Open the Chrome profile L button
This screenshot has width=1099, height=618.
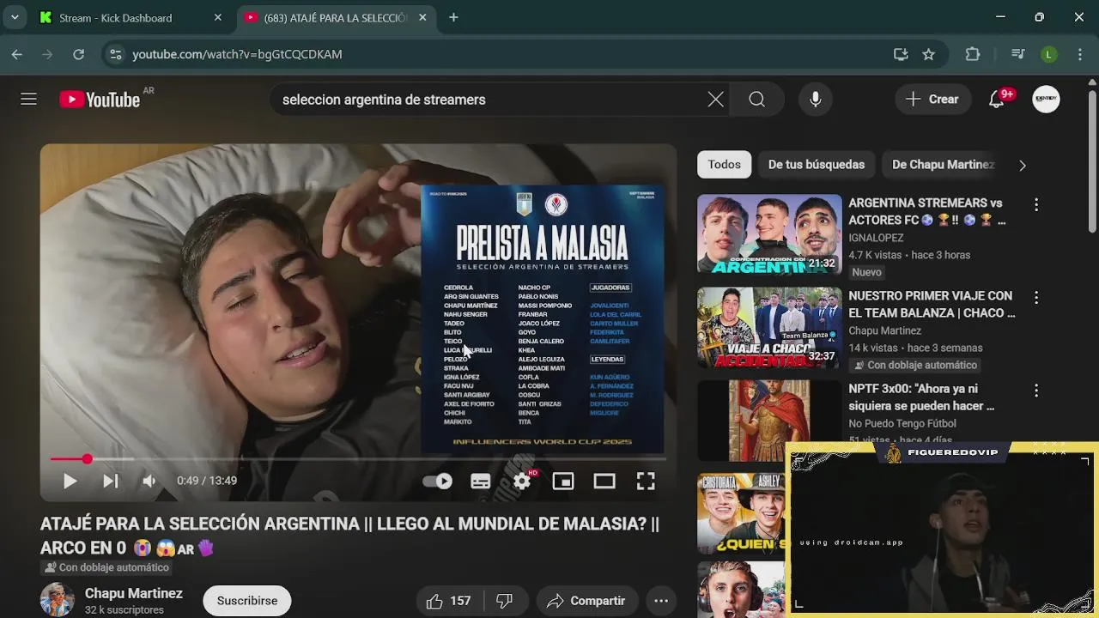point(1048,54)
